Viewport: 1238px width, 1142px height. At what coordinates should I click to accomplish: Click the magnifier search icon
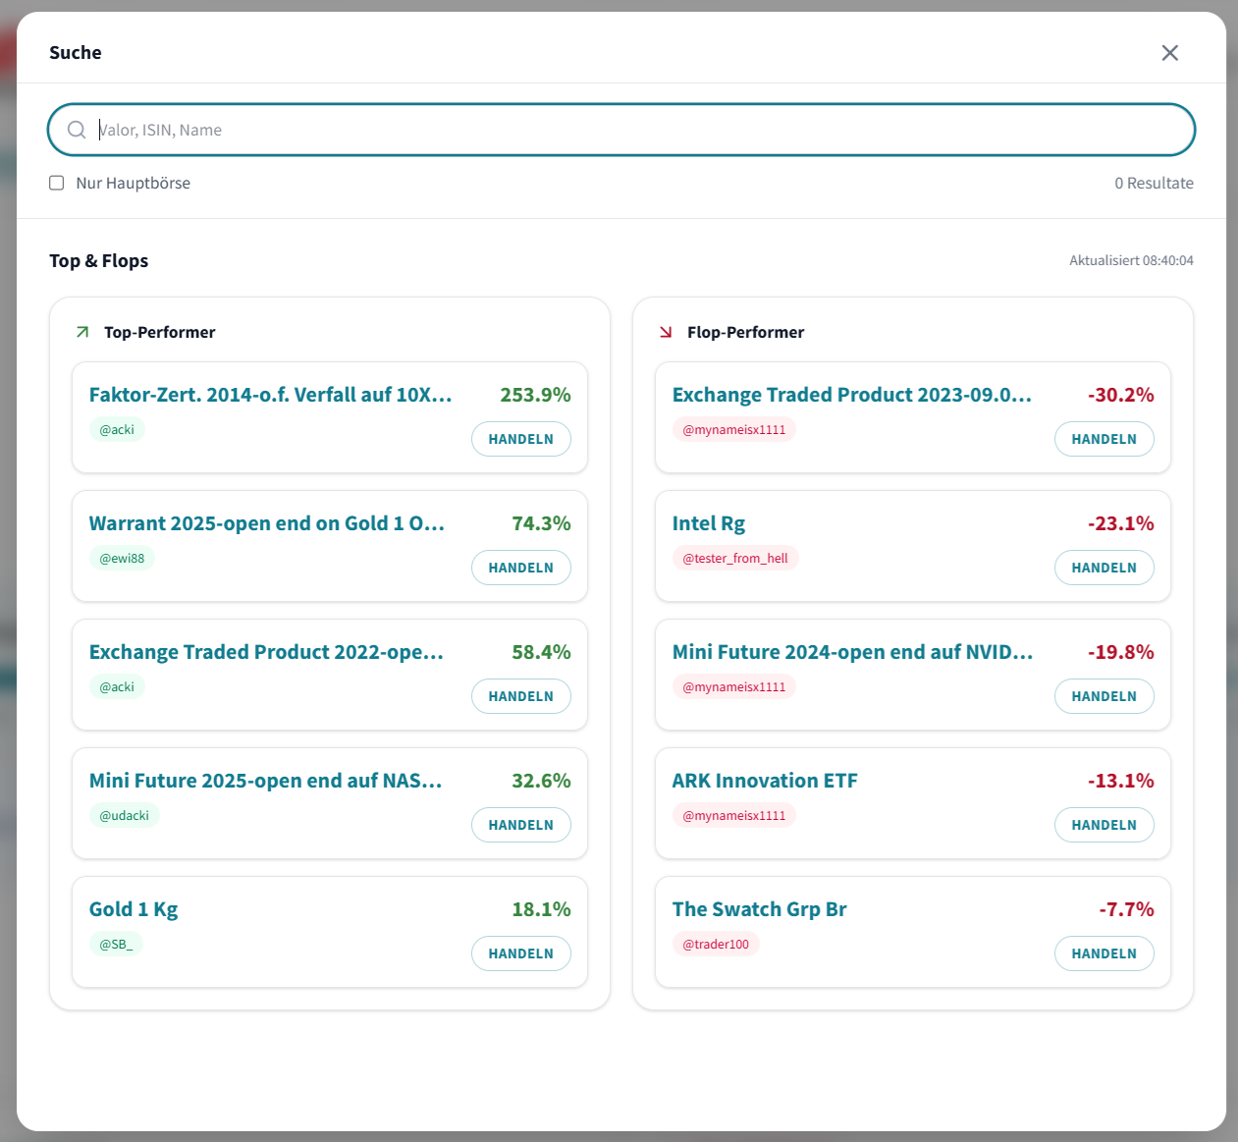tap(77, 130)
